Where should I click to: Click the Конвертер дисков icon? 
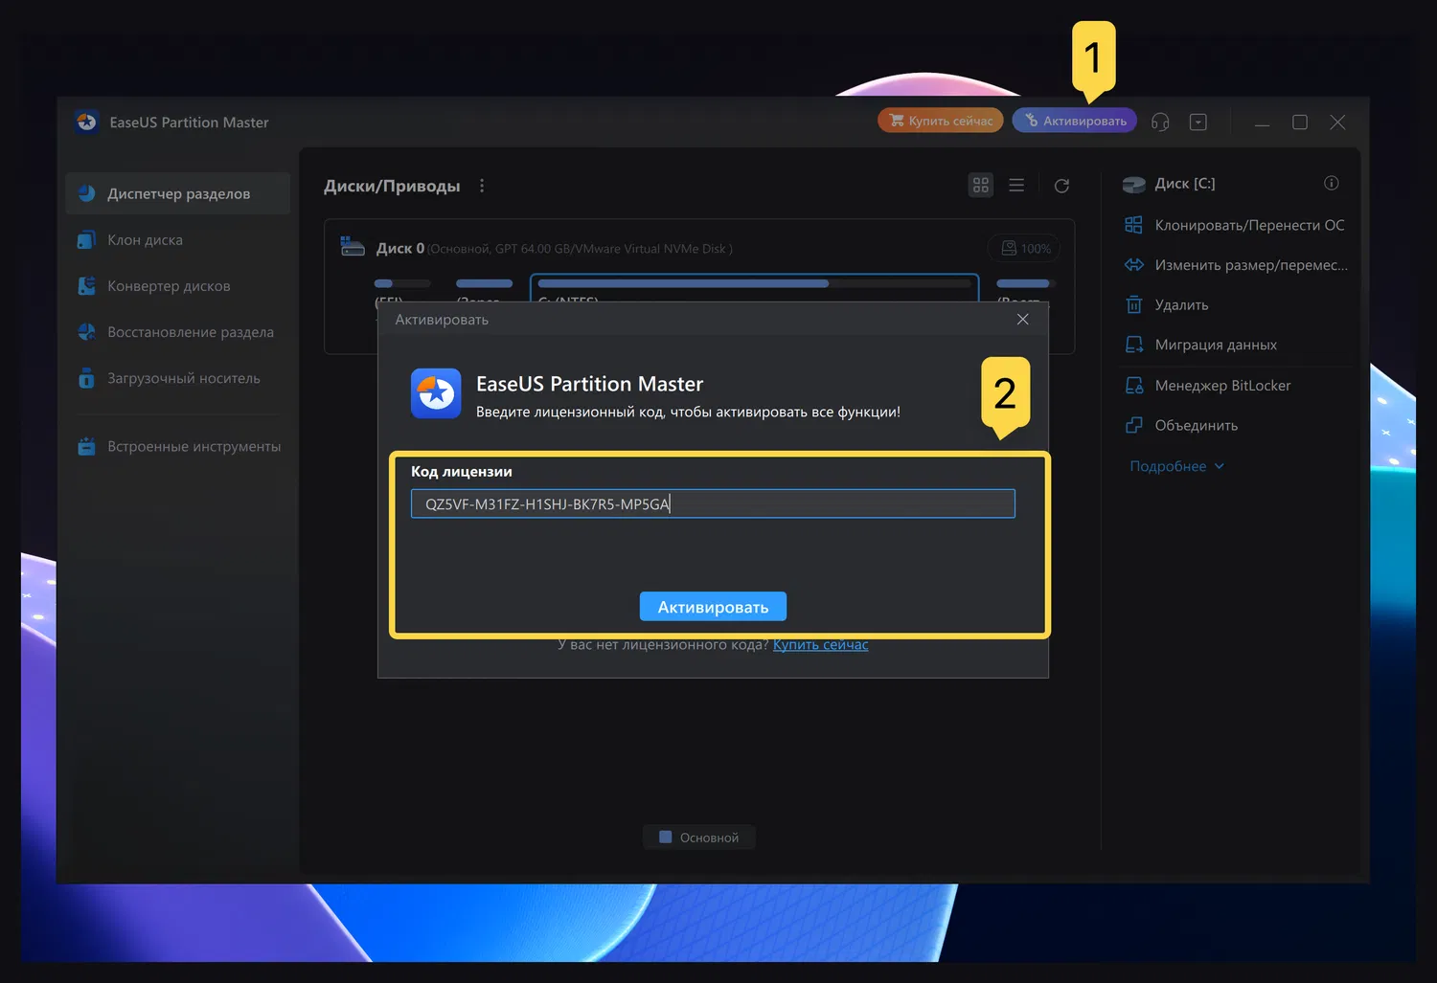[x=86, y=285]
